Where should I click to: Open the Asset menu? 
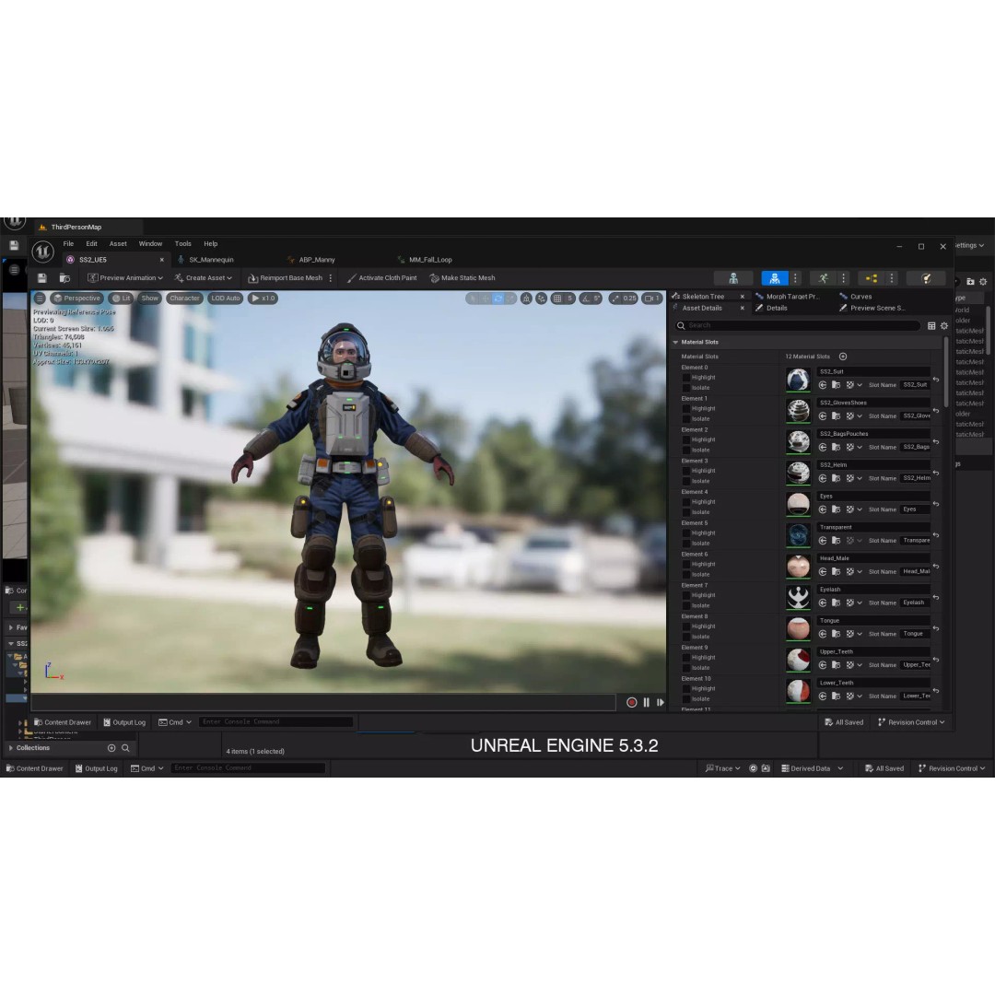[x=118, y=243]
